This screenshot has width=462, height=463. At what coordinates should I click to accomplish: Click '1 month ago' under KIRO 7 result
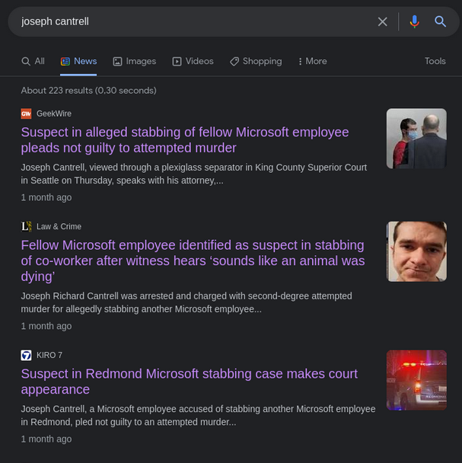pos(46,439)
